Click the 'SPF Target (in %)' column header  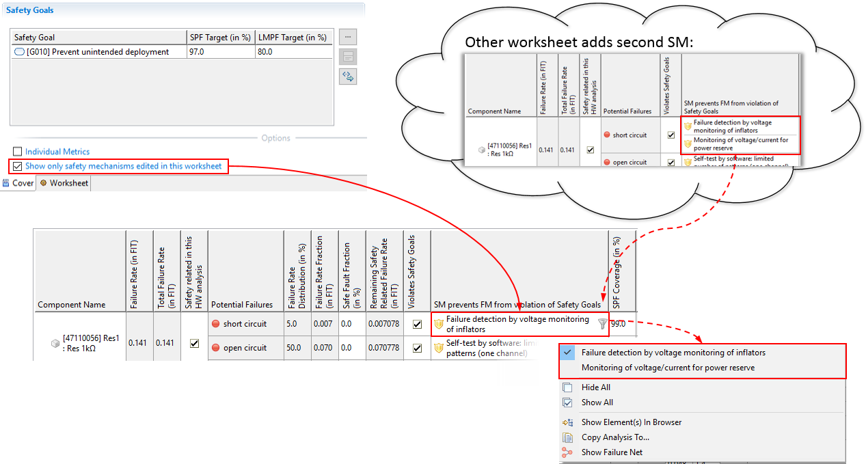pyautogui.click(x=221, y=38)
